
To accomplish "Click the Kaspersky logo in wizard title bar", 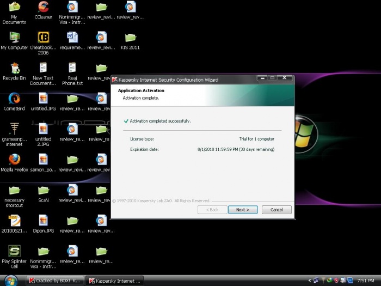I will click(x=115, y=80).
